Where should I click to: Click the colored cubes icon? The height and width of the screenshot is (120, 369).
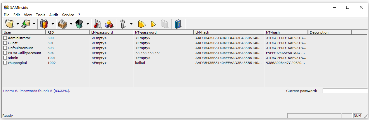109,24
